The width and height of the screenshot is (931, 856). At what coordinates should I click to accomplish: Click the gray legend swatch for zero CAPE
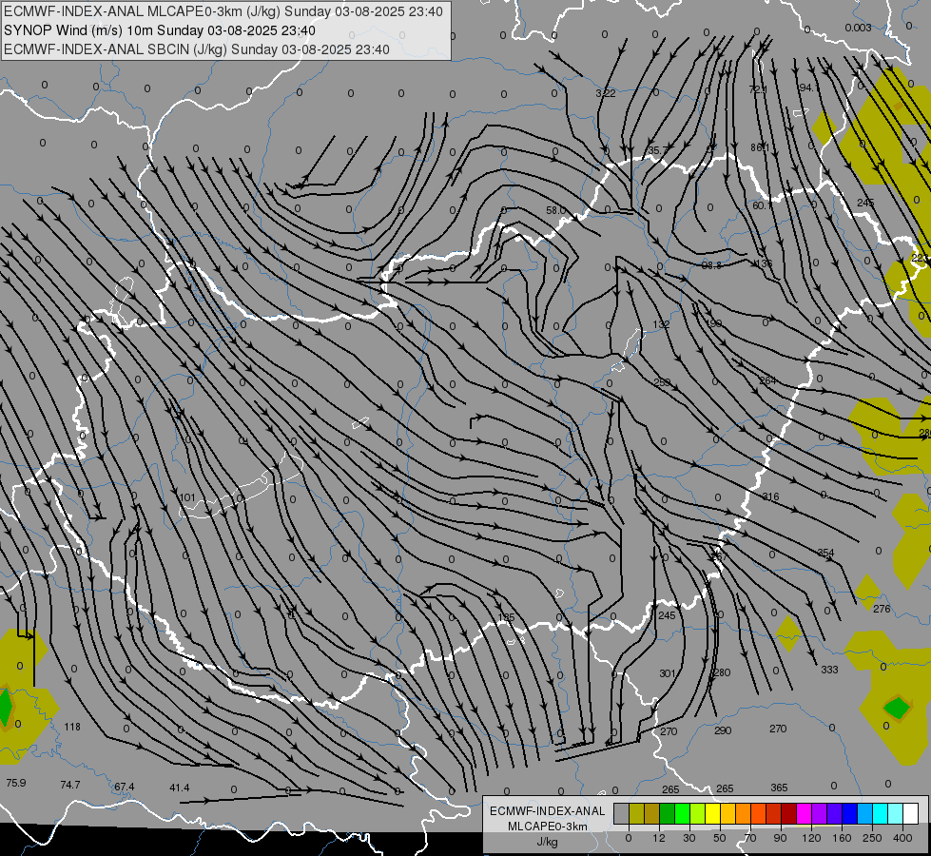pyautogui.click(x=621, y=814)
